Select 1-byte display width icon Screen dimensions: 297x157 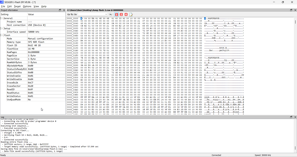[117, 14]
